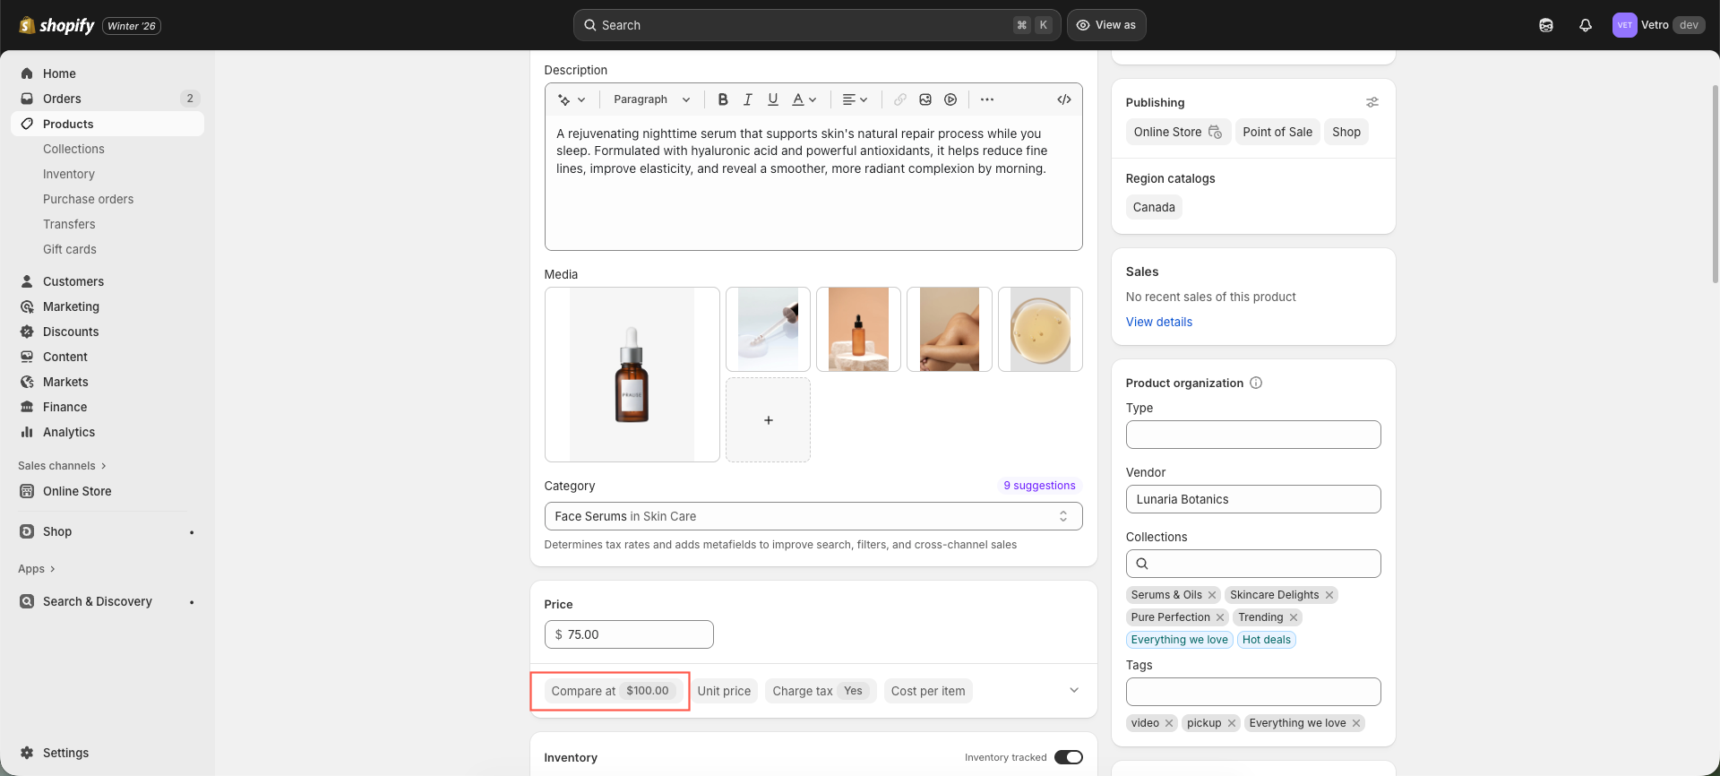This screenshot has height=776, width=1720.
Task: Toggle Charge tax Yes option
Action: tap(820, 691)
